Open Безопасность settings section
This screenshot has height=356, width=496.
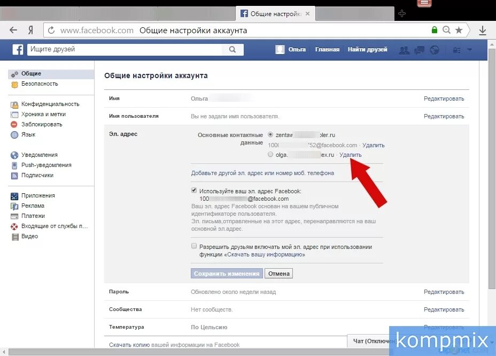[x=40, y=84]
